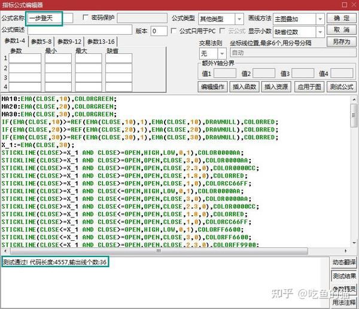The width and height of the screenshot is (359, 309).
Task: Toggle the 云公式 checkbox
Action: pos(222,31)
